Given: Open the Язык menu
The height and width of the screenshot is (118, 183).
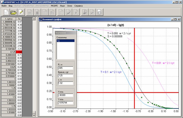Looking at the screenshot, I should (x=63, y=5).
